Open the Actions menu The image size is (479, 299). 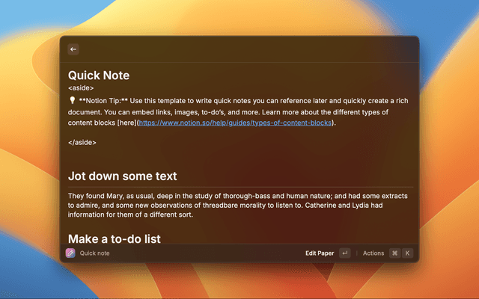tap(373, 253)
